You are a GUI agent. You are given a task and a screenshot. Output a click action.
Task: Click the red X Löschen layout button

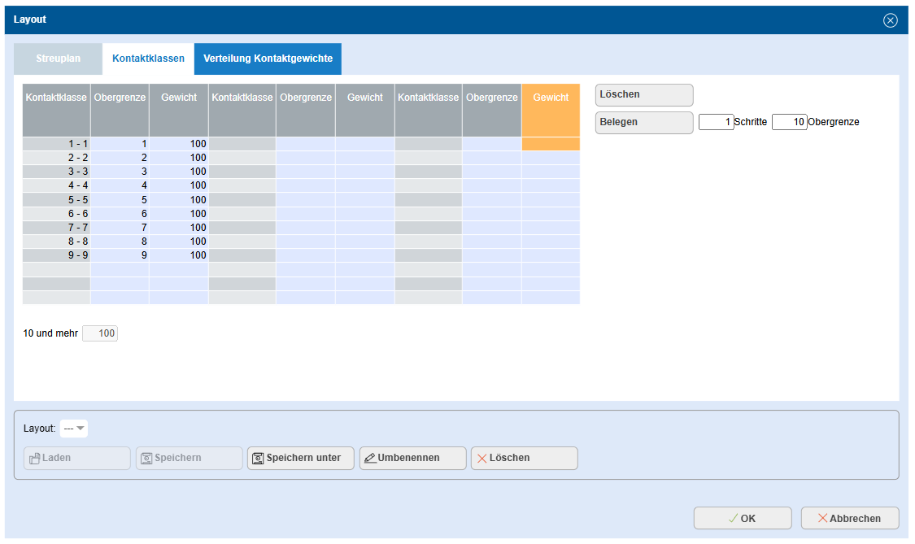click(x=524, y=458)
